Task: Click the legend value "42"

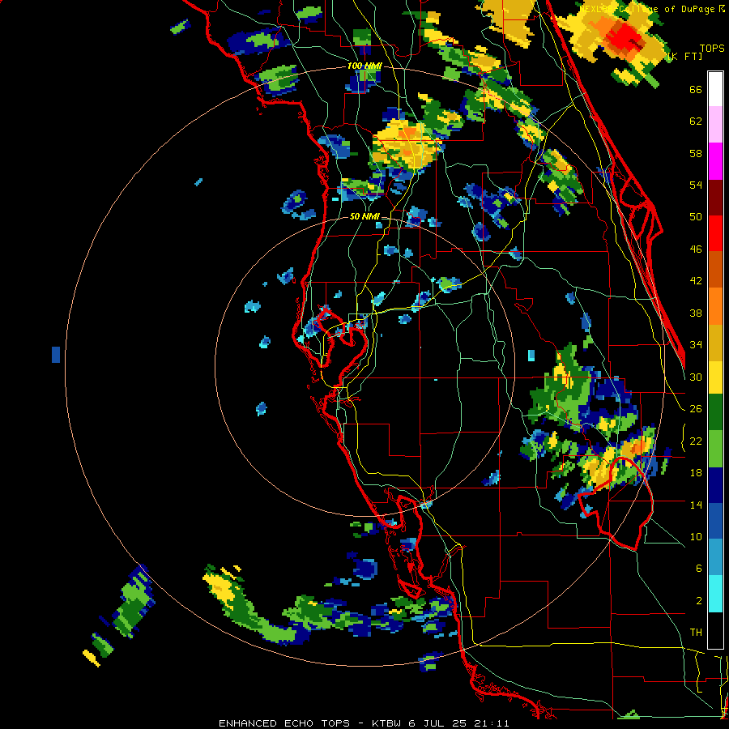Action: (x=696, y=281)
